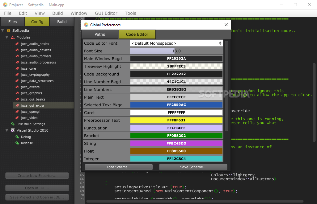Click the Projucer logo in Global Preferences title
317x204 pixels.
[86, 25]
